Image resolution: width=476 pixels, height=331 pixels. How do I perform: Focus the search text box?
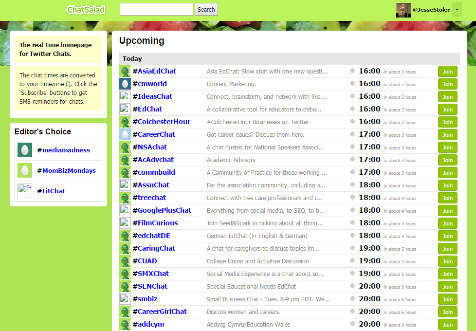156,9
